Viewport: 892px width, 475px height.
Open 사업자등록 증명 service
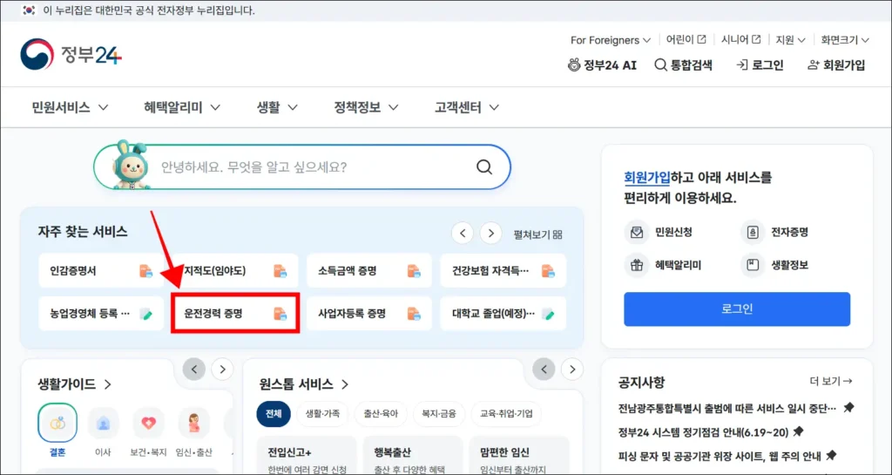(369, 314)
